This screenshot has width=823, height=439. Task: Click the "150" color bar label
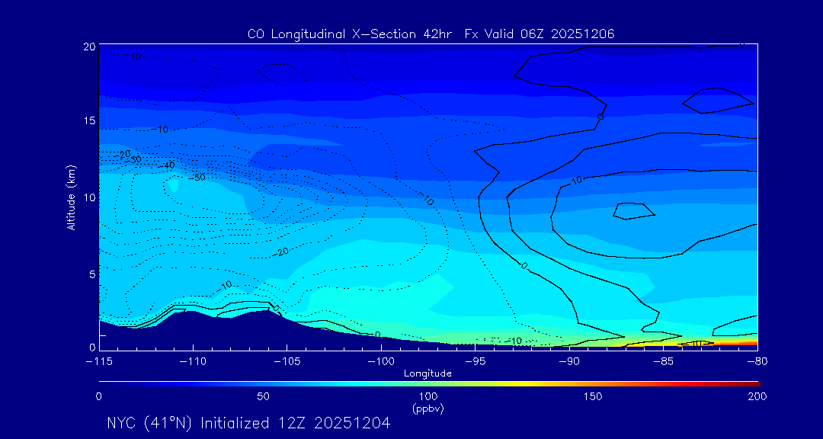(593, 396)
